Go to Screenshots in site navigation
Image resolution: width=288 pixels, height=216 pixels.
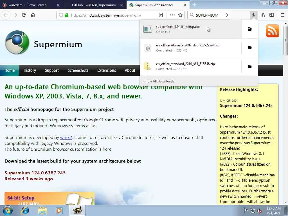point(78,70)
